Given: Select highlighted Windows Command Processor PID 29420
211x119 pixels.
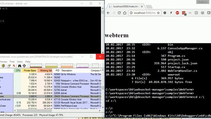Looking at the screenshot, I should (50, 96).
